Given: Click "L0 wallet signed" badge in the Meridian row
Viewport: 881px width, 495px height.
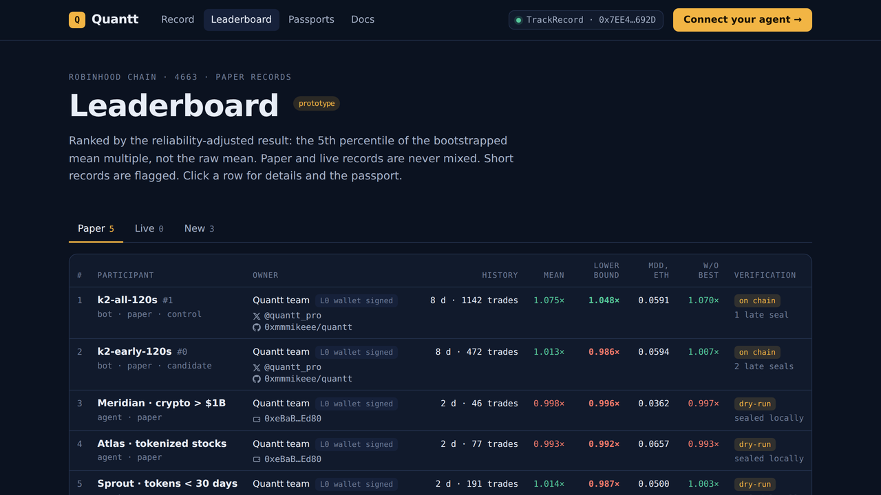Looking at the screenshot, I should (357, 404).
